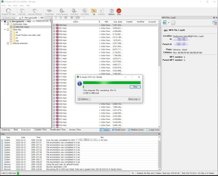
Task: Float the MP4 File properties panel
Action: (214, 18)
